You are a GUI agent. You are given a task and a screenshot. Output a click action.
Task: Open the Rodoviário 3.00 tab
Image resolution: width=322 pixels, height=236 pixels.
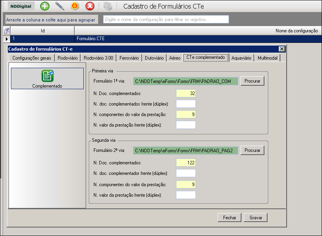pyautogui.click(x=99, y=58)
